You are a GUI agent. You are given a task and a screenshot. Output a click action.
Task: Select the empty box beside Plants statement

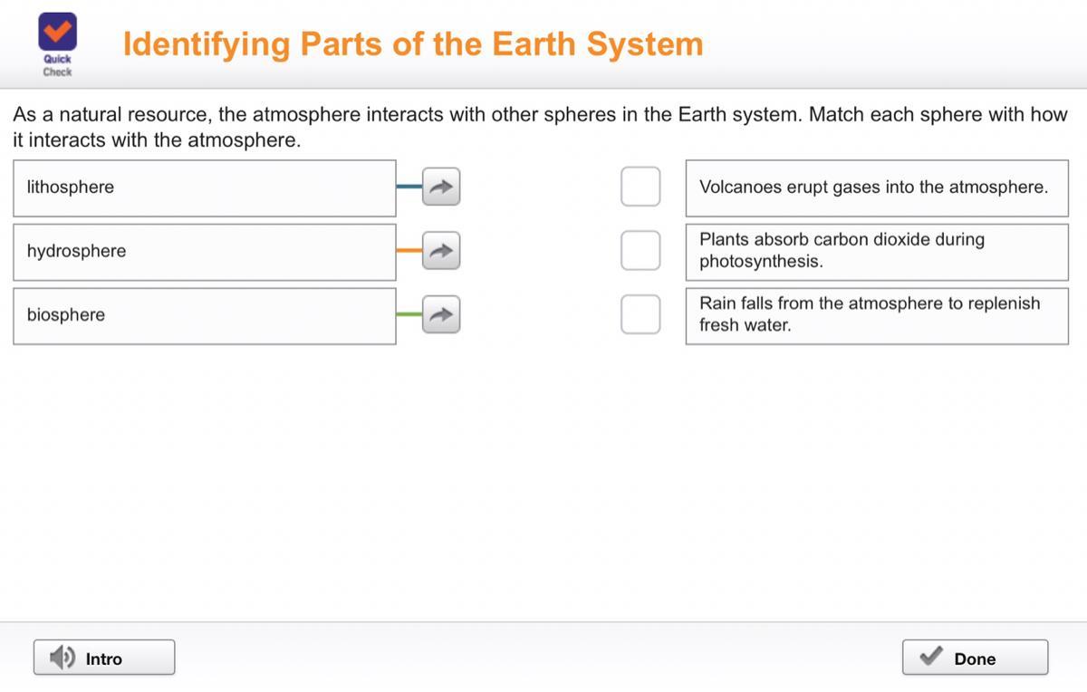(640, 251)
